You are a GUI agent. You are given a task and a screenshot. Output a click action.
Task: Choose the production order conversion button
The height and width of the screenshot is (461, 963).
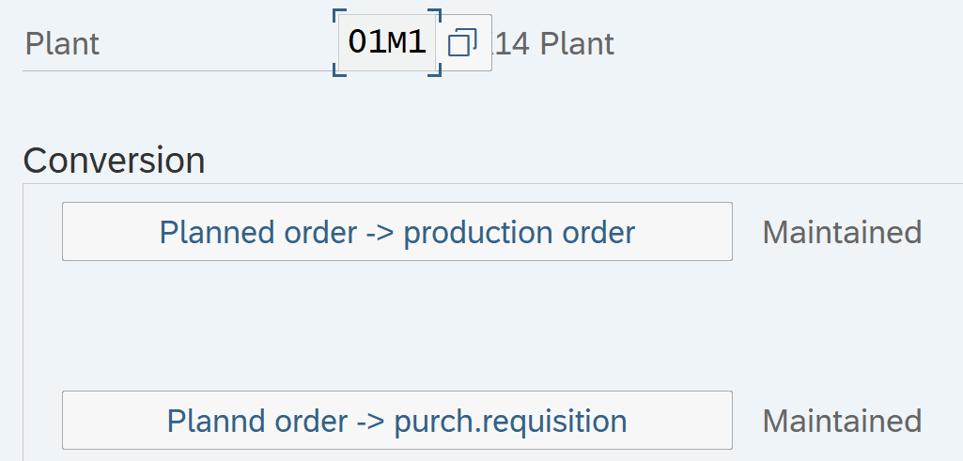(x=396, y=232)
